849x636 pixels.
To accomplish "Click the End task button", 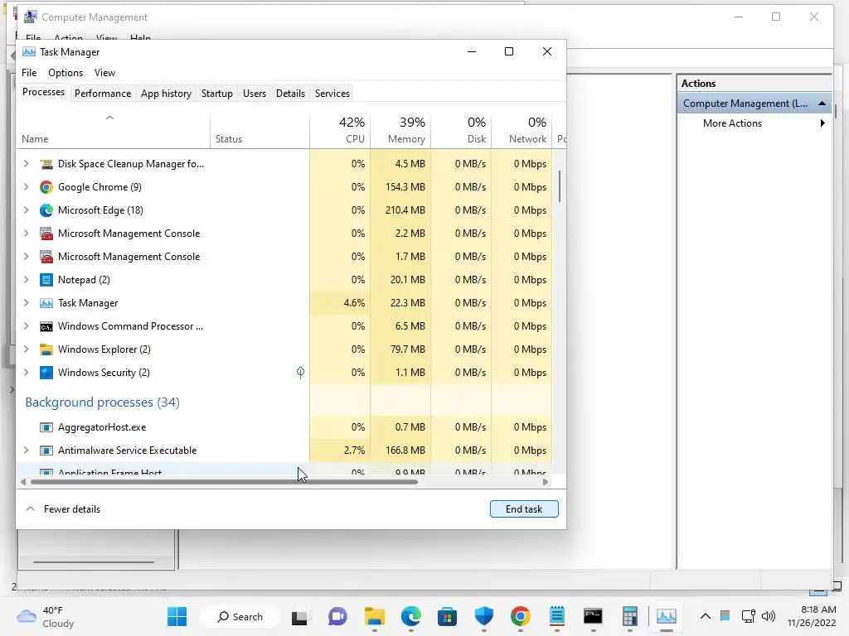I will pos(524,509).
